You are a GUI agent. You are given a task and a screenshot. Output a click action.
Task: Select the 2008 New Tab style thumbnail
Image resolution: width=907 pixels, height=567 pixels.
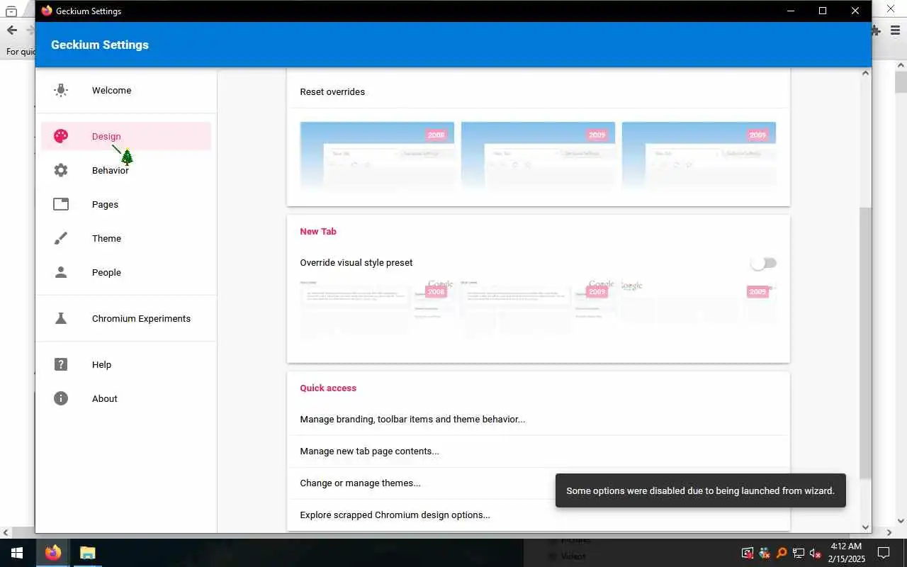pos(377,309)
